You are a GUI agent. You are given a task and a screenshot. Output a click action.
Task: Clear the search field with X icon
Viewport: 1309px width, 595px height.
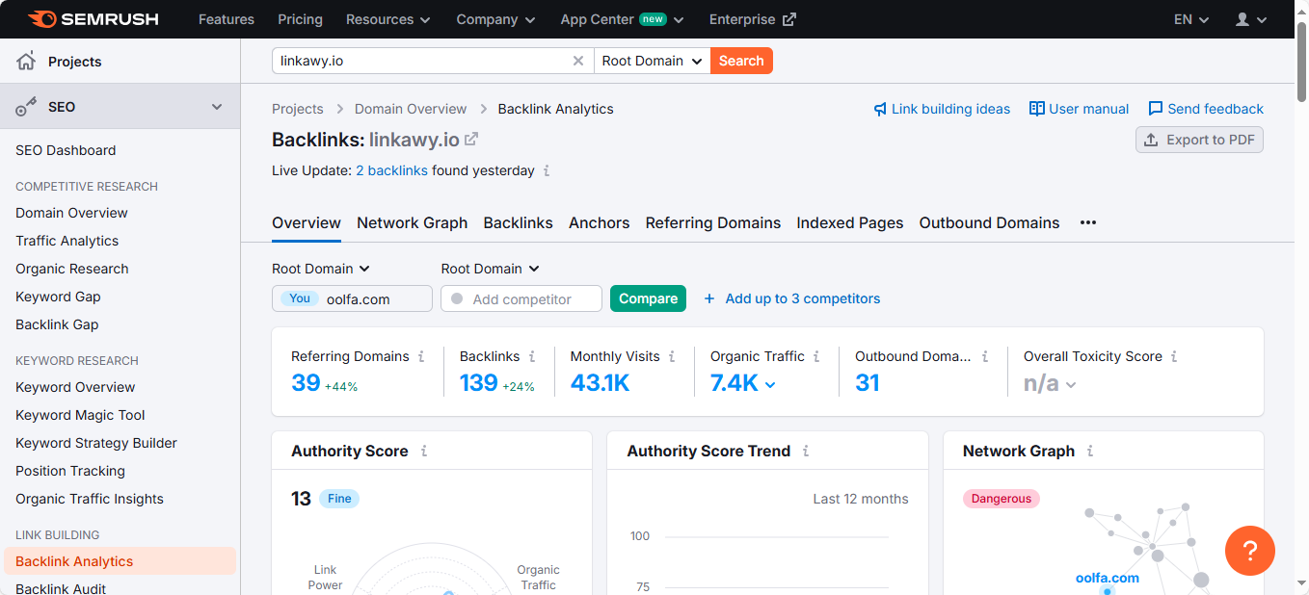click(x=578, y=61)
